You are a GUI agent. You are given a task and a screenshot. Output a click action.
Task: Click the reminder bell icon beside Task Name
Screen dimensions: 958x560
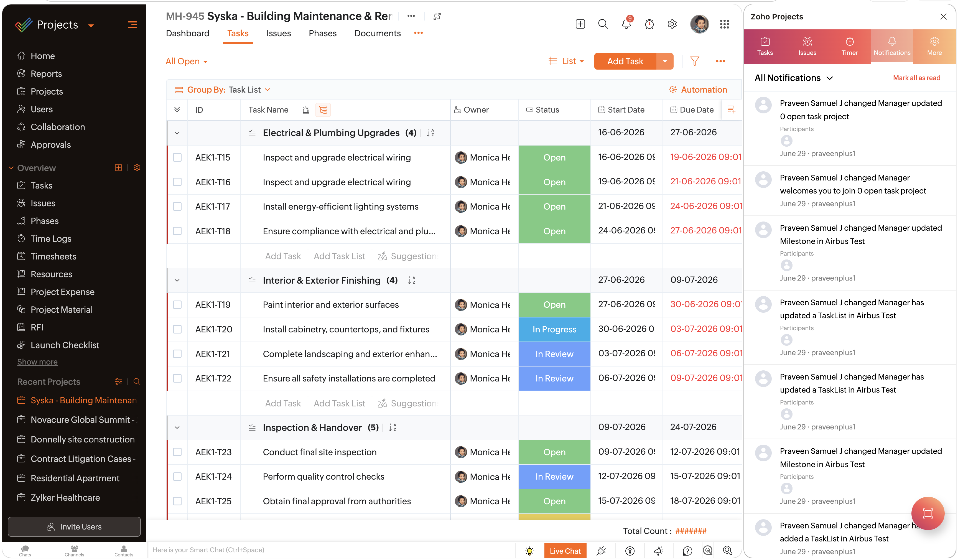306,110
